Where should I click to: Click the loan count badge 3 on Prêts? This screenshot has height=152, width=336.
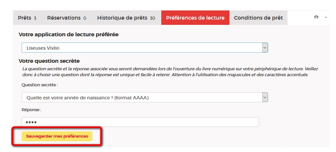[x=35, y=18]
